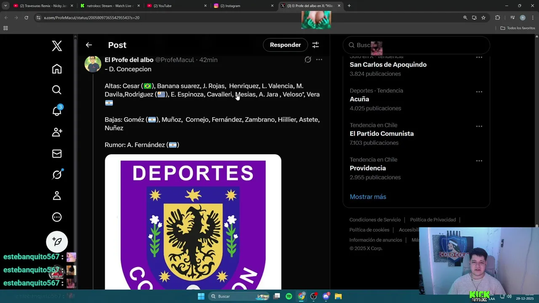539x303 pixels.
Task: Open Task View on the taskbar
Action: [277, 296]
